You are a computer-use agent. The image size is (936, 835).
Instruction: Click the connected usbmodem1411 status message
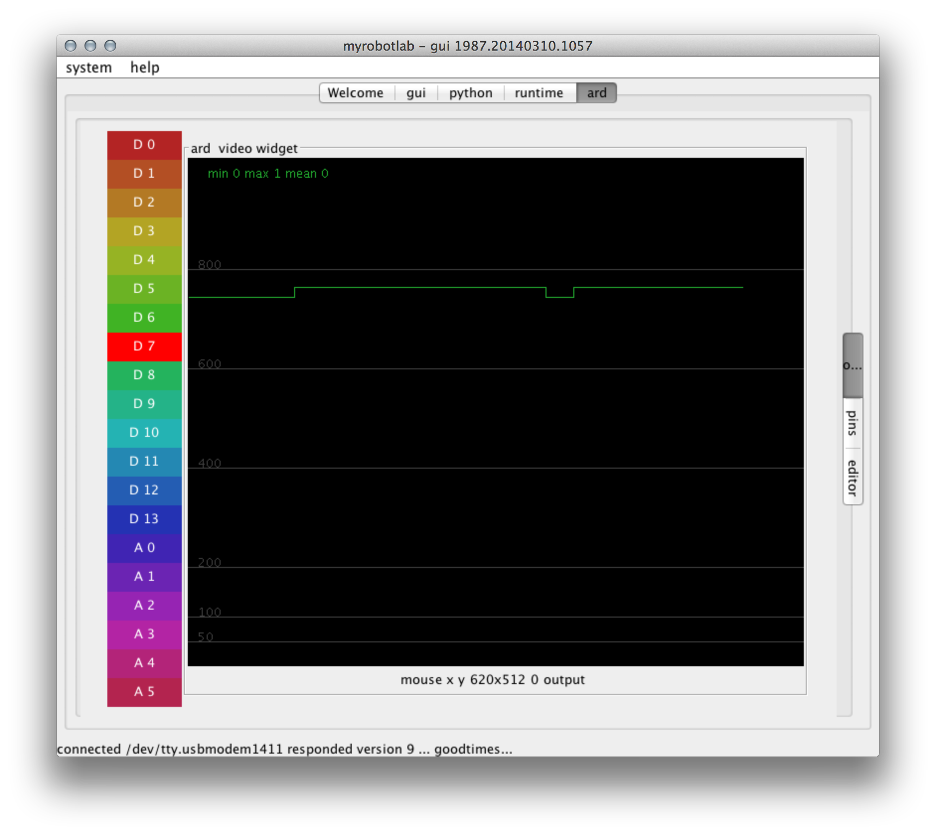285,749
